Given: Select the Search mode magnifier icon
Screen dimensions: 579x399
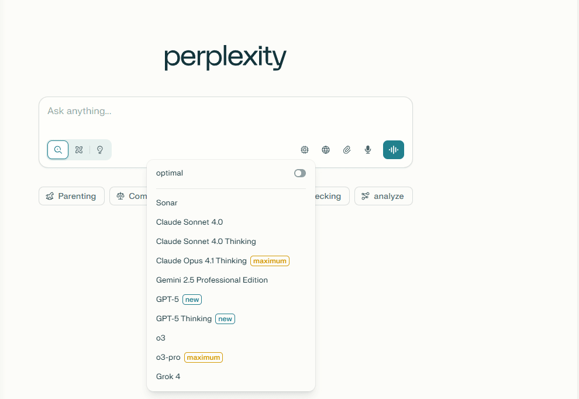Looking at the screenshot, I should point(57,150).
